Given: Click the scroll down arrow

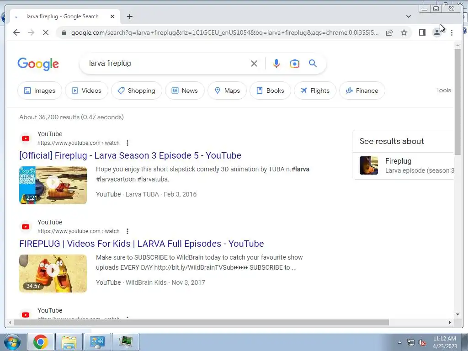Looking at the screenshot, I should point(458,314).
